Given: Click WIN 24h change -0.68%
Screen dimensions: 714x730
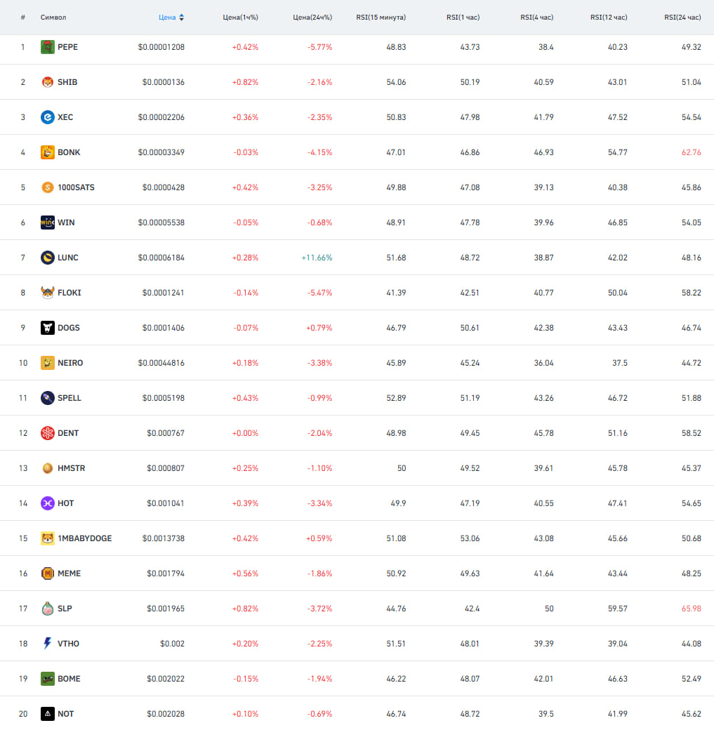Looking at the screenshot, I should 319,223.
